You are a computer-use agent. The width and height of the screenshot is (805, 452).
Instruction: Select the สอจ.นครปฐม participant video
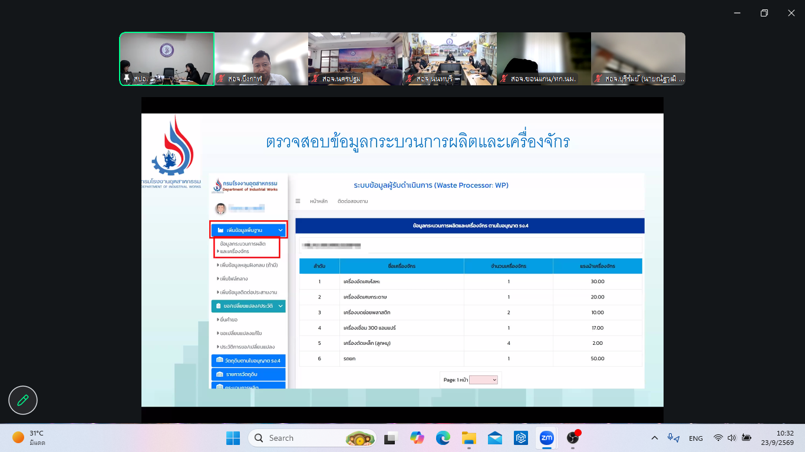(x=355, y=59)
